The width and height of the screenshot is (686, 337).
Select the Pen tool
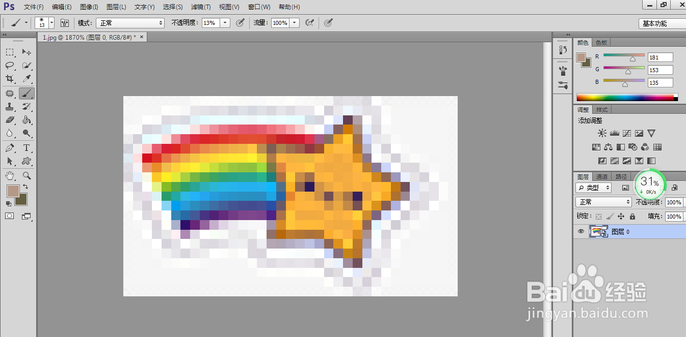10,148
